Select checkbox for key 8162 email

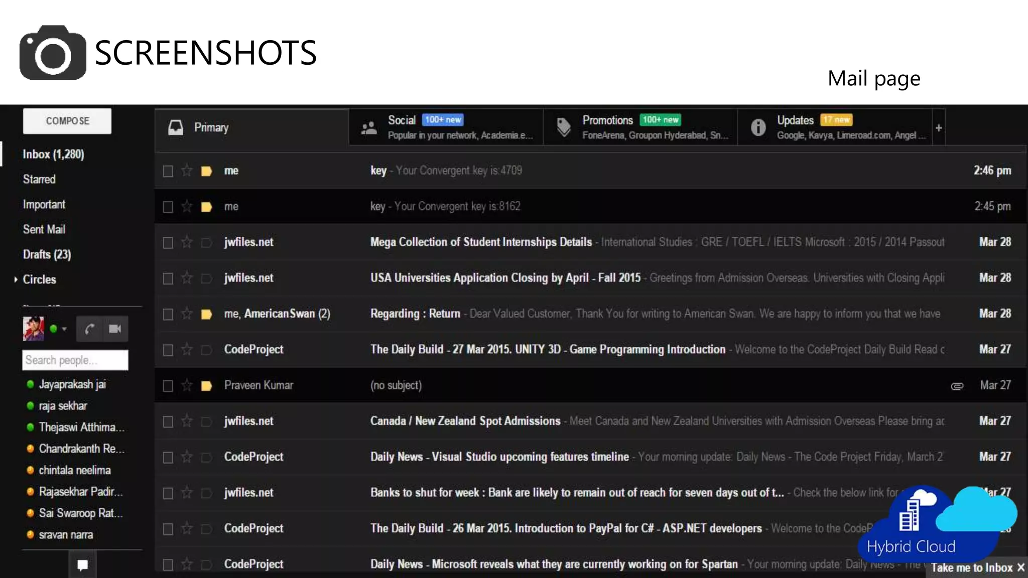pos(168,207)
